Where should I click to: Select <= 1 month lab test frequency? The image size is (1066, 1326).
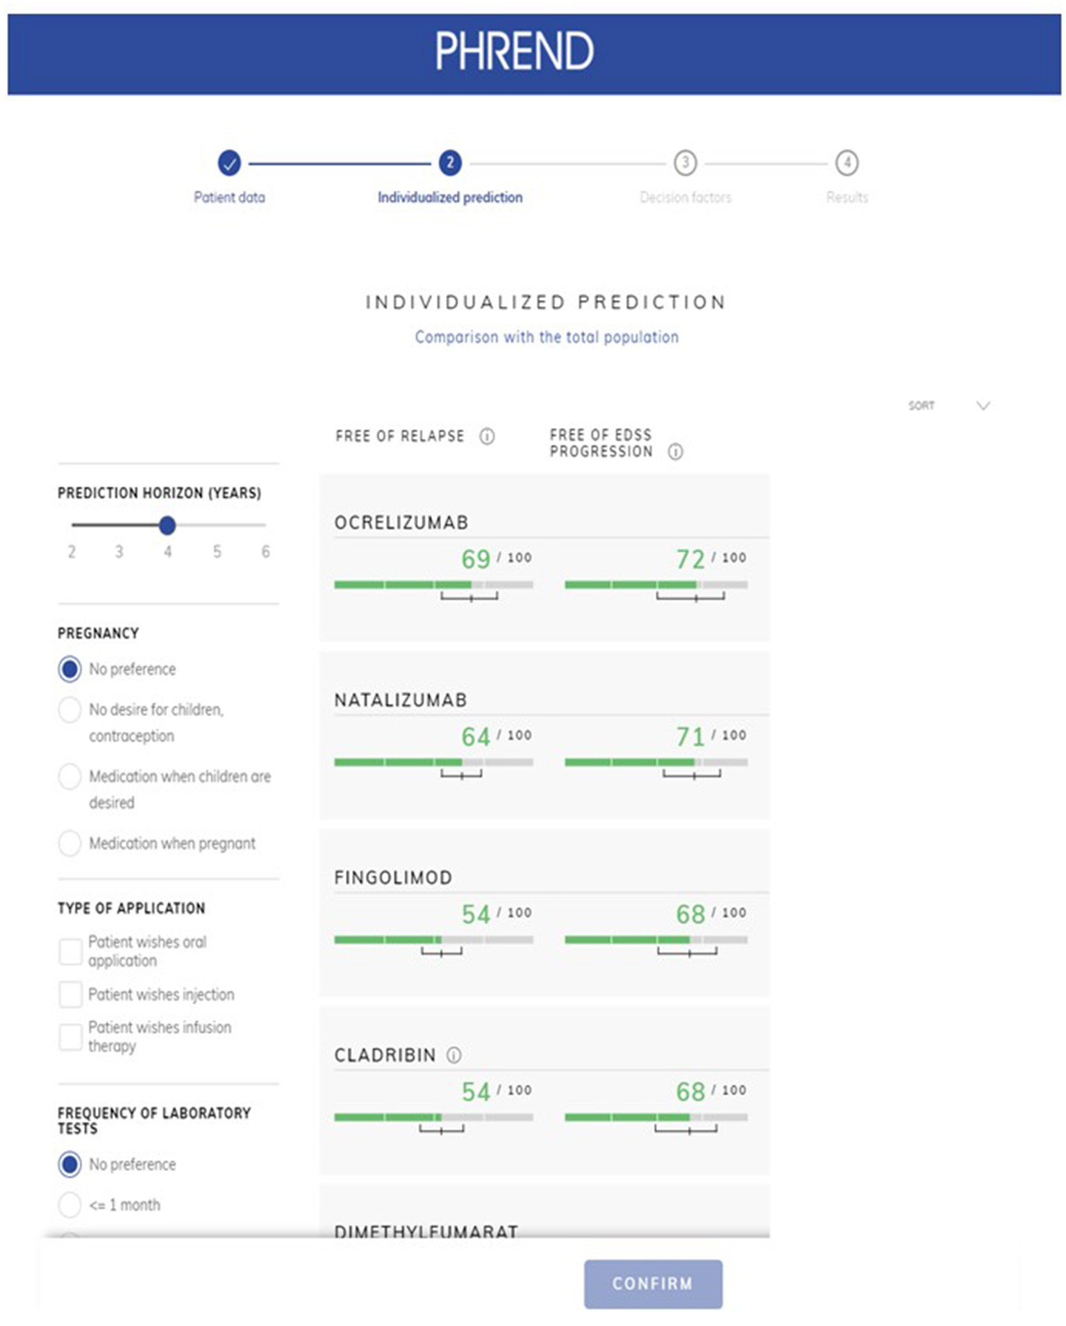[x=69, y=1204]
